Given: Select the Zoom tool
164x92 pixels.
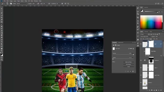Looking at the screenshot, I should click(2, 51).
